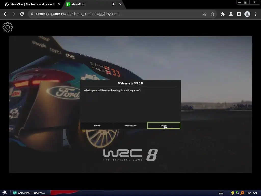Click the 5:22 AM clock
The width and height of the screenshot is (261, 196).
252,193
